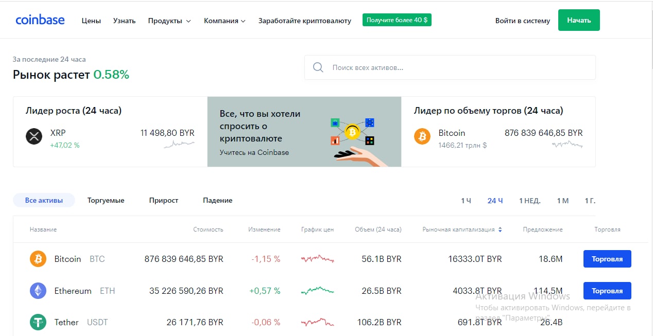Click the Bitcoin icon in the assets table

coord(38,259)
